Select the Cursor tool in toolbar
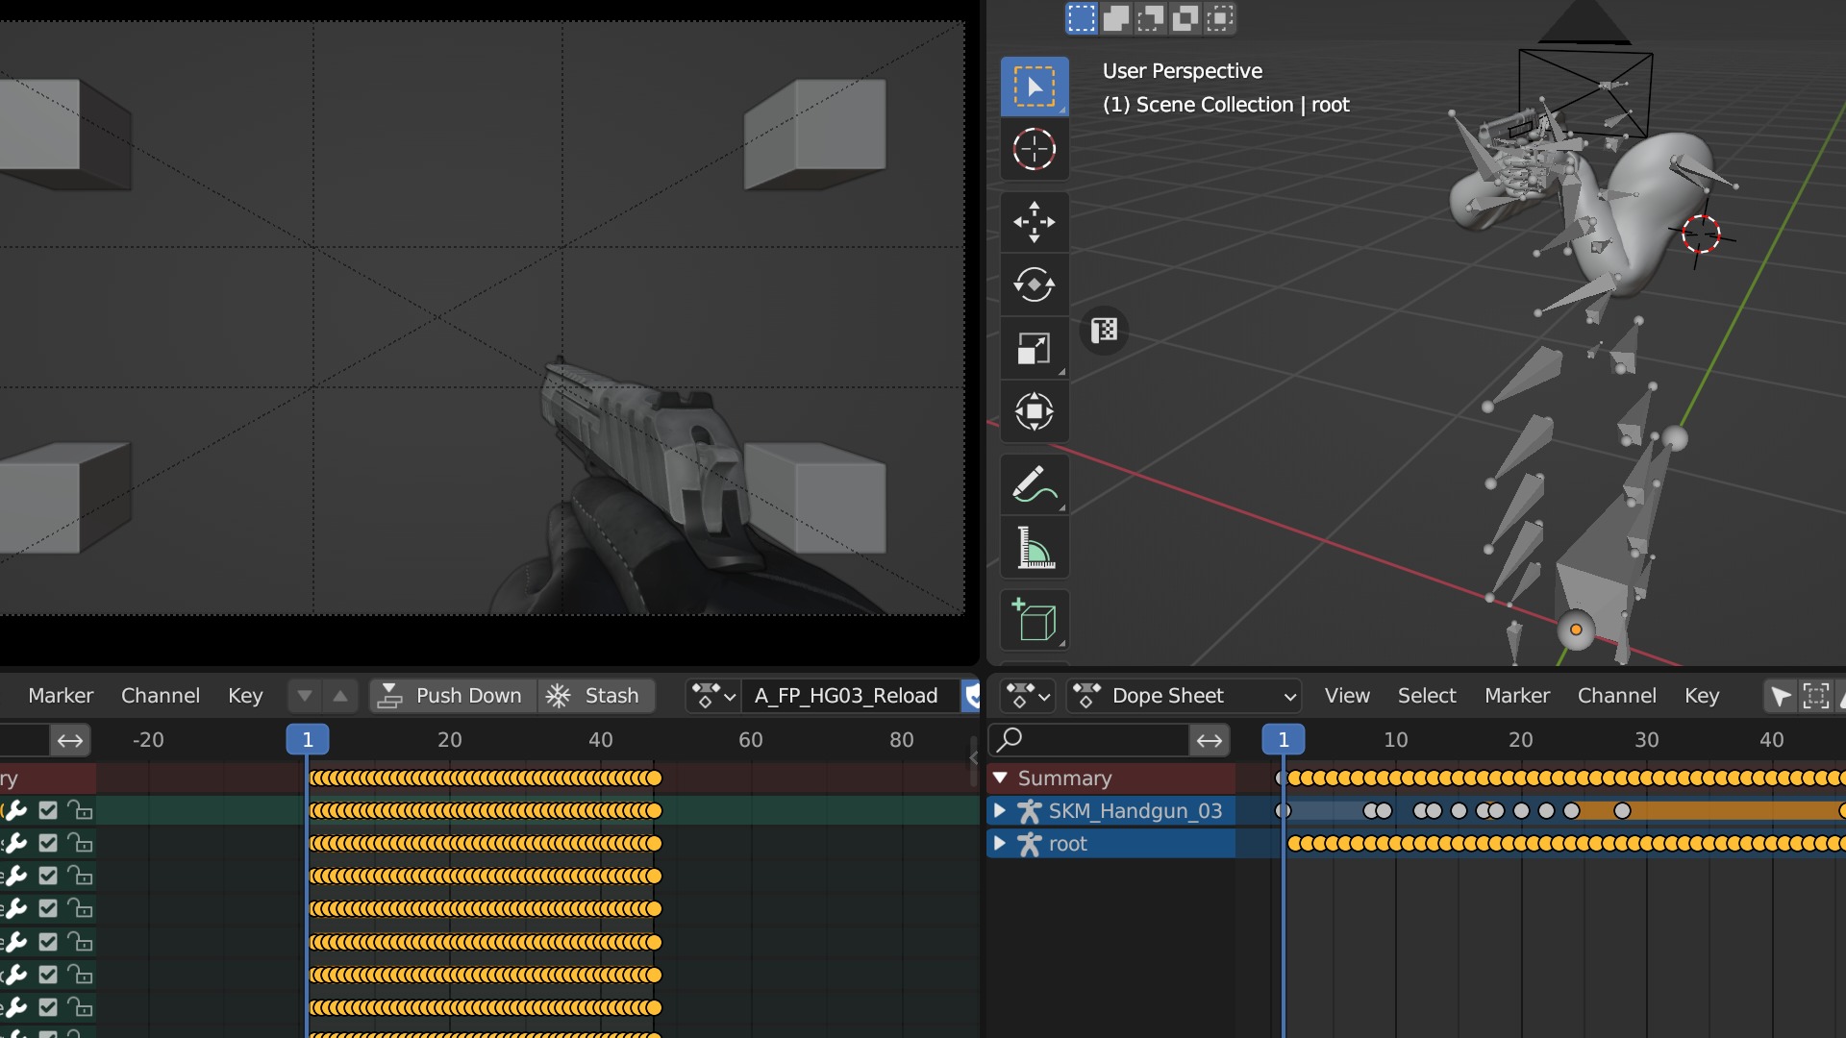This screenshot has width=1846, height=1038. click(x=1035, y=149)
